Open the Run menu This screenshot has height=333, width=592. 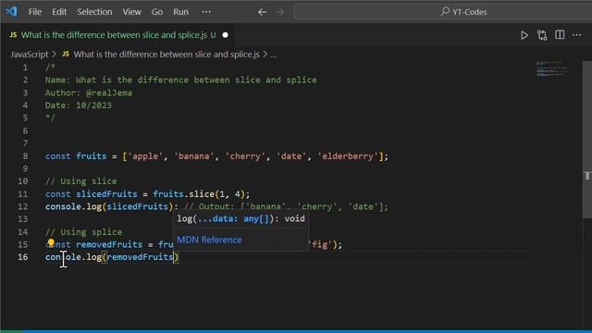[181, 12]
